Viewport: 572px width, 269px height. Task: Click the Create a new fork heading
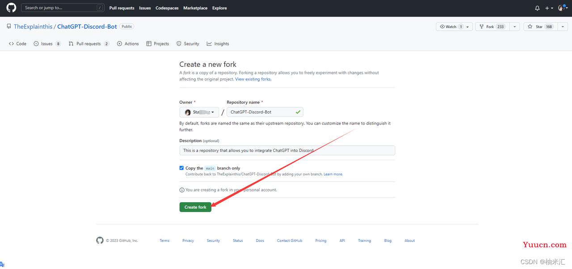[208, 64]
